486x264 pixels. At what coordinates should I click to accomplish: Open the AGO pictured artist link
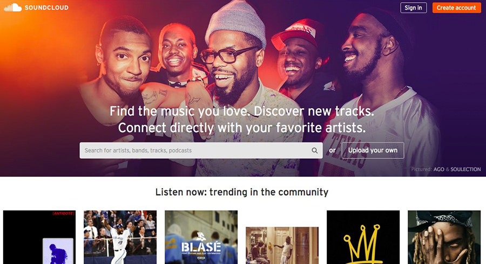coord(438,169)
